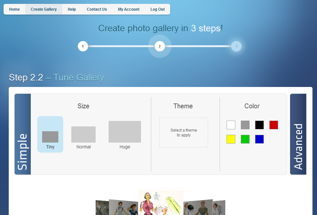Switch to the Simple side tab
317x215 pixels.
click(23, 134)
